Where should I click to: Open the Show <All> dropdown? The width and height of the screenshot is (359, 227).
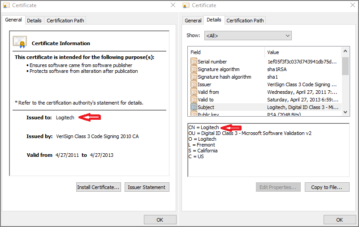(x=248, y=36)
